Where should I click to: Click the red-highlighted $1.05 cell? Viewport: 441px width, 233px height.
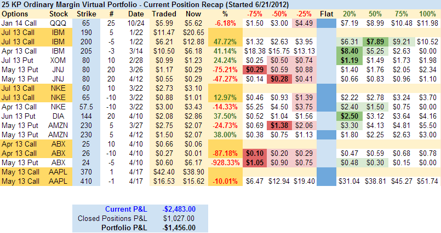pyautogui.click(x=254, y=162)
